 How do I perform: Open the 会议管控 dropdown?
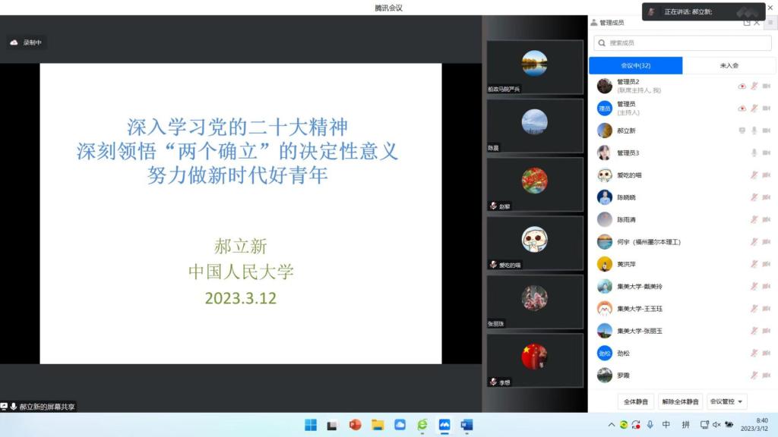[725, 401]
